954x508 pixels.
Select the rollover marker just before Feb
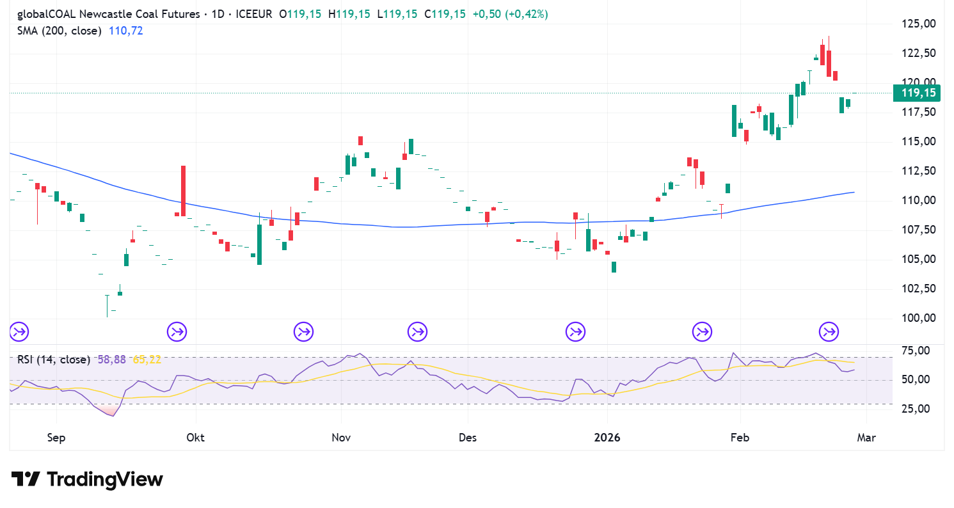click(702, 331)
